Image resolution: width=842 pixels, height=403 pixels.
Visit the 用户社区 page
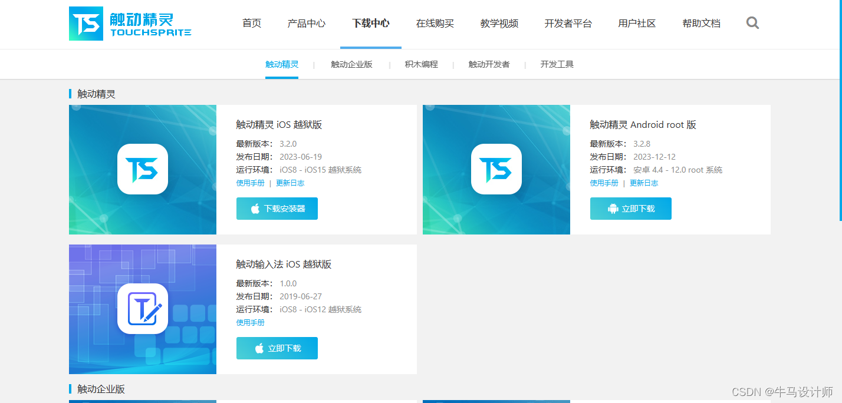pyautogui.click(x=637, y=24)
